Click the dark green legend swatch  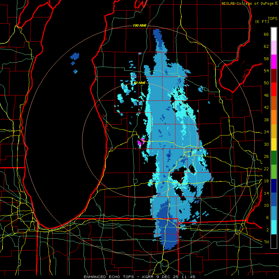tap(274, 157)
